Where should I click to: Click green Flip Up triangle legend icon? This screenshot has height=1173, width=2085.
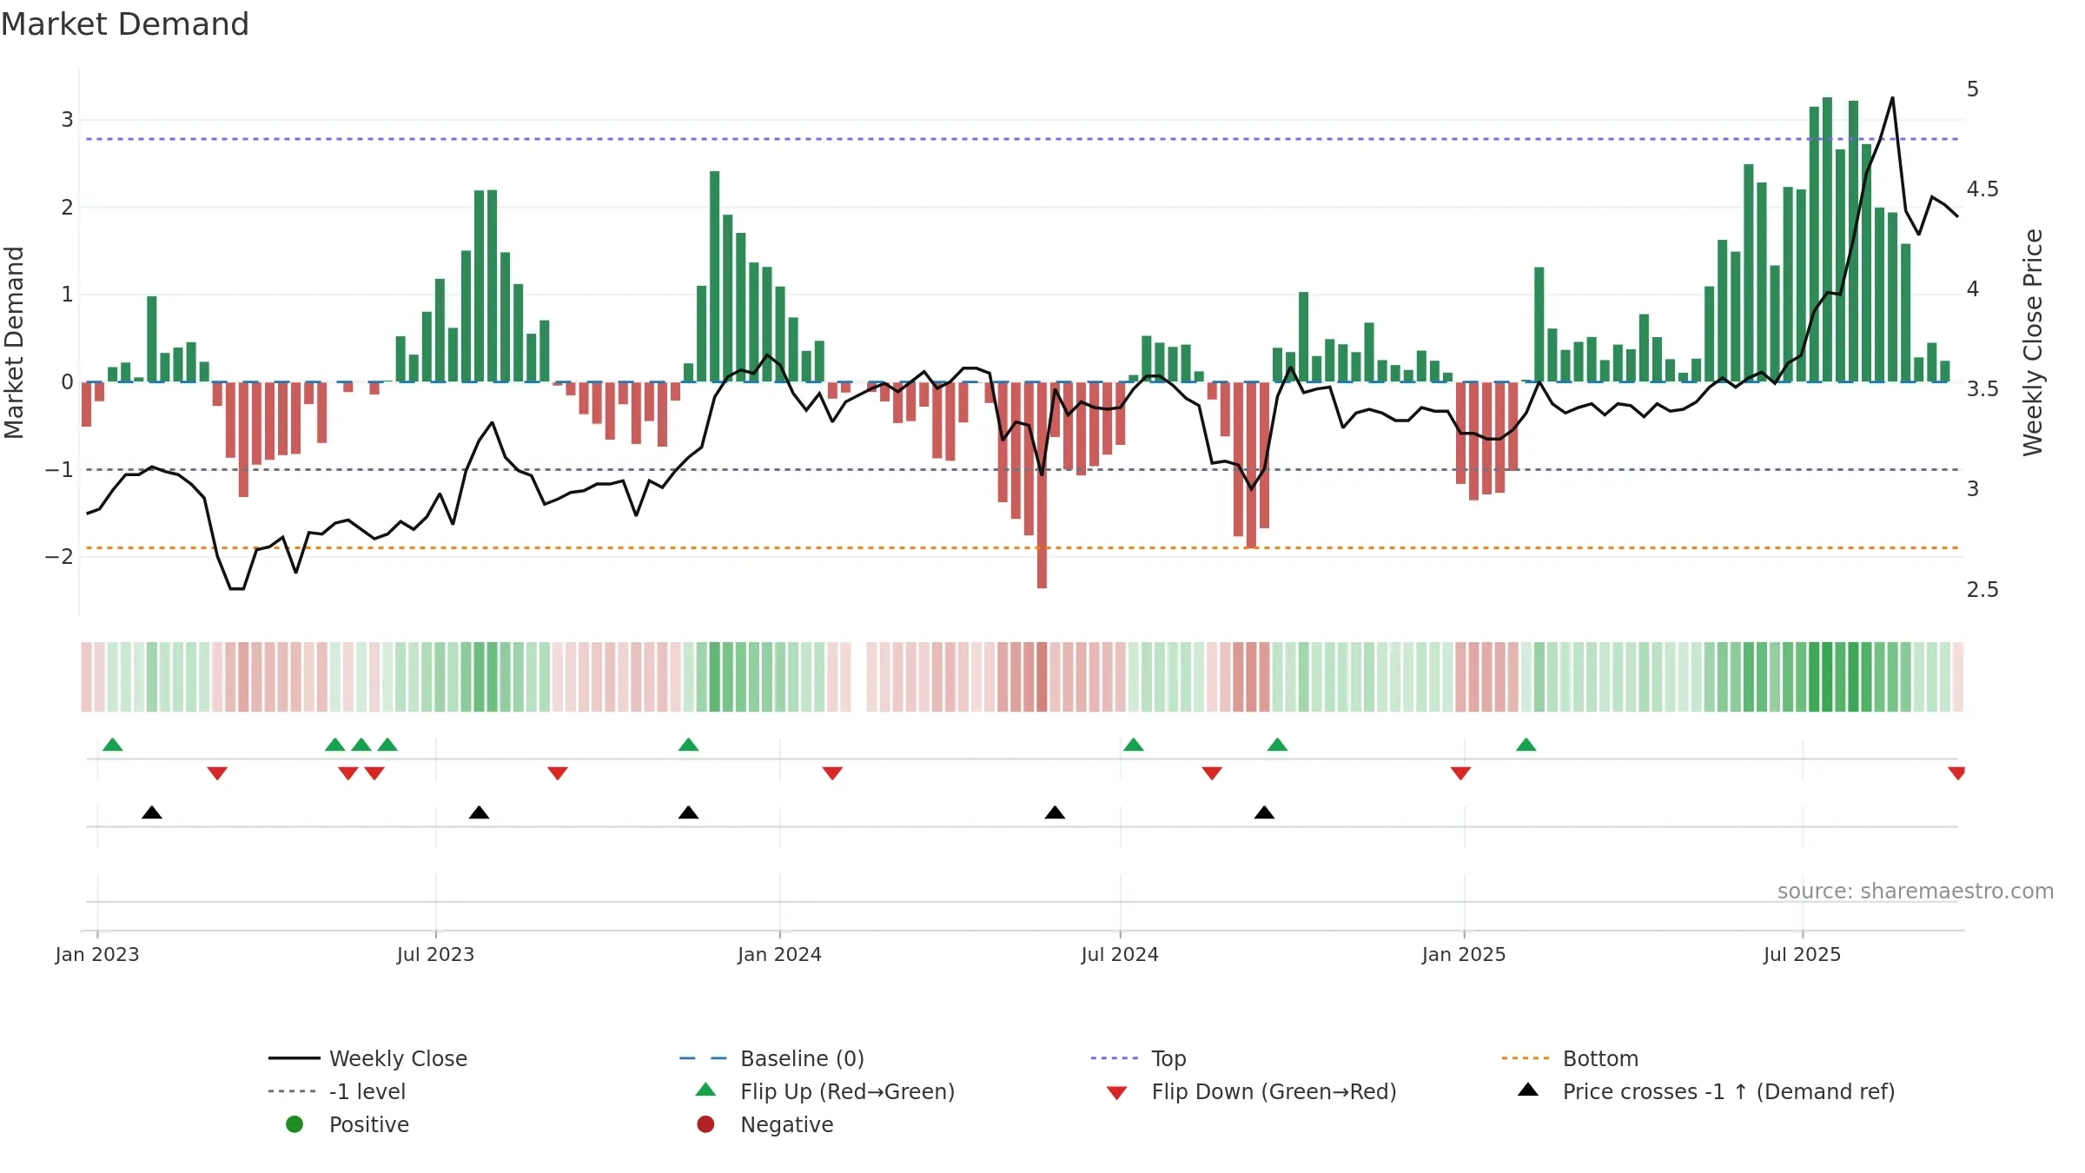click(706, 1090)
